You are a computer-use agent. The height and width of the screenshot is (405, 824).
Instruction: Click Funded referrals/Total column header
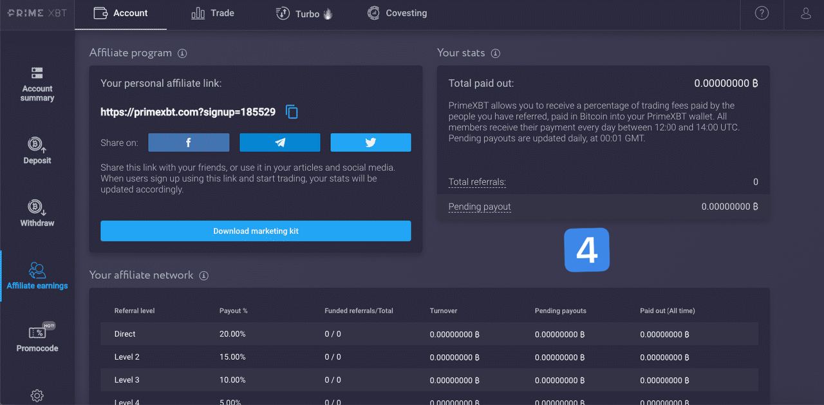pyautogui.click(x=359, y=310)
